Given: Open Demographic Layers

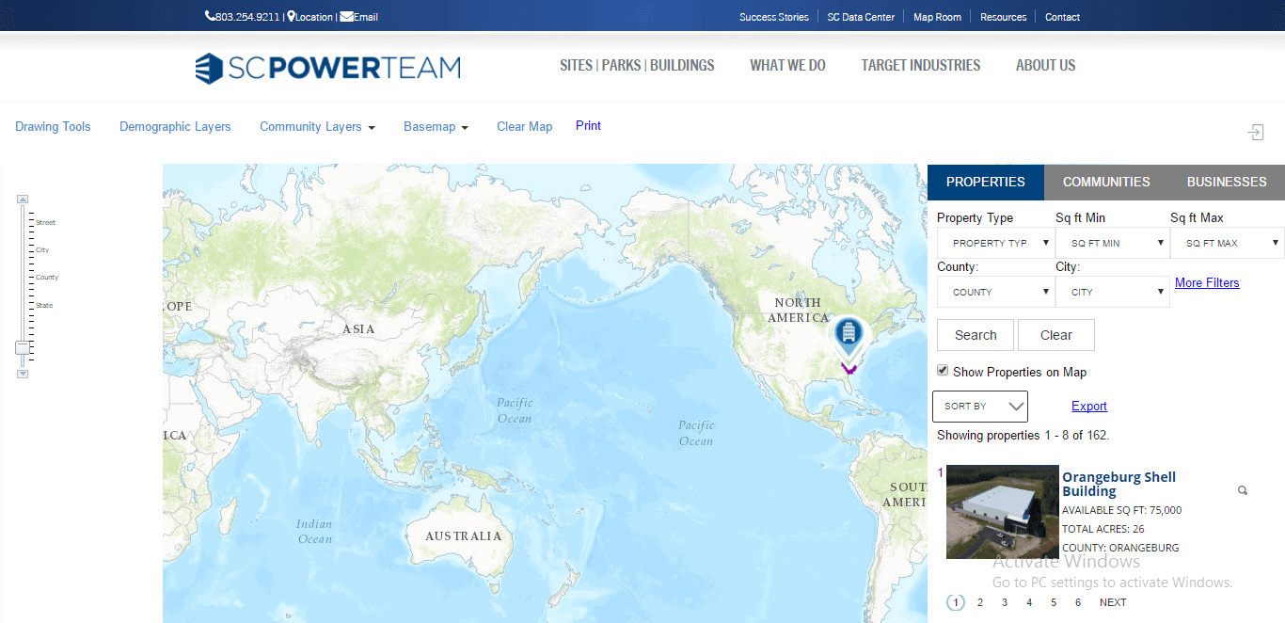Looking at the screenshot, I should pyautogui.click(x=175, y=127).
